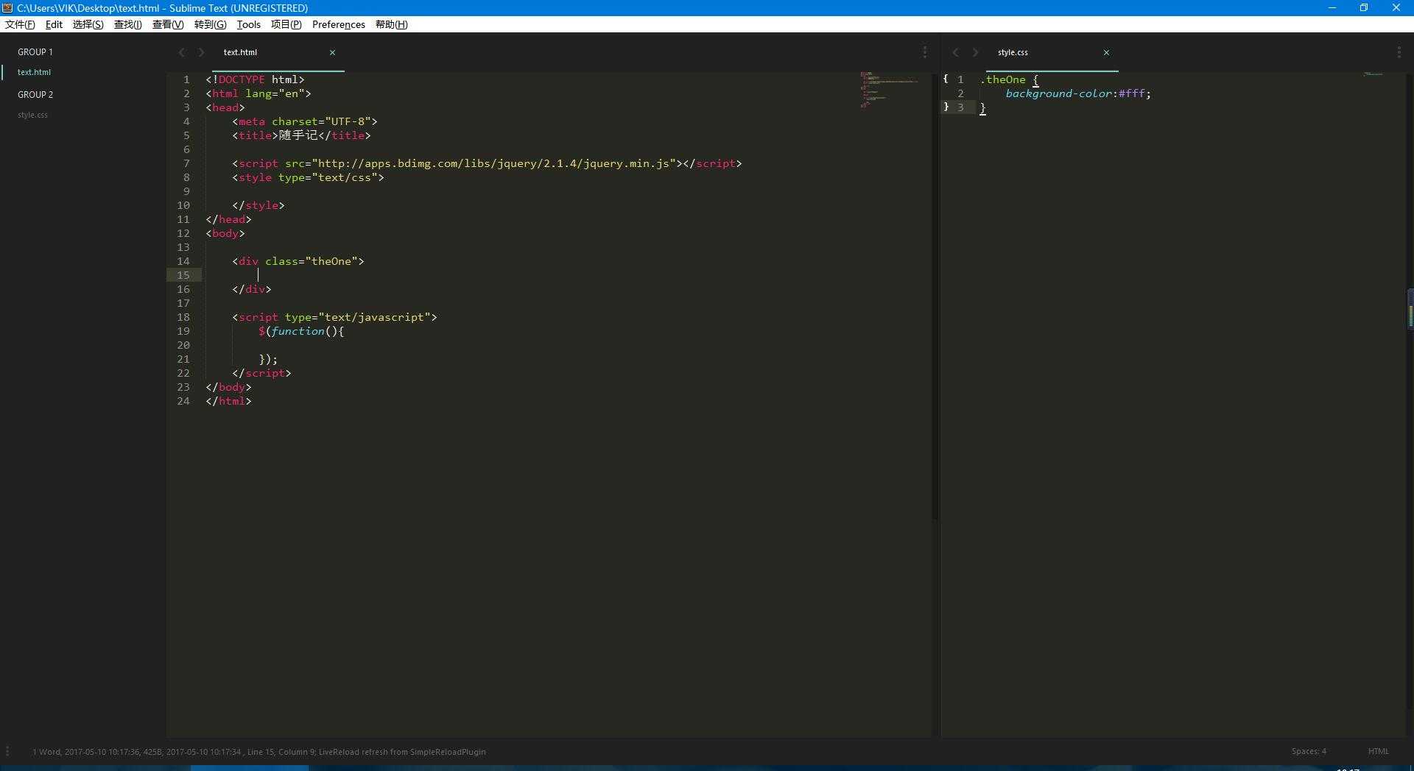The image size is (1414, 771).
Task: Open the Preferences menu
Action: point(339,24)
